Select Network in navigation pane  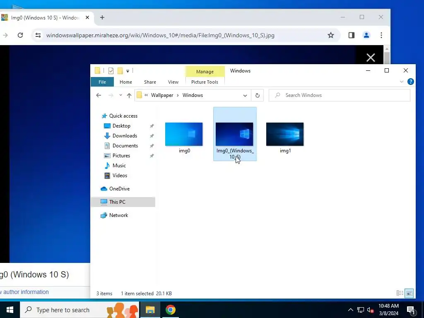(x=118, y=215)
